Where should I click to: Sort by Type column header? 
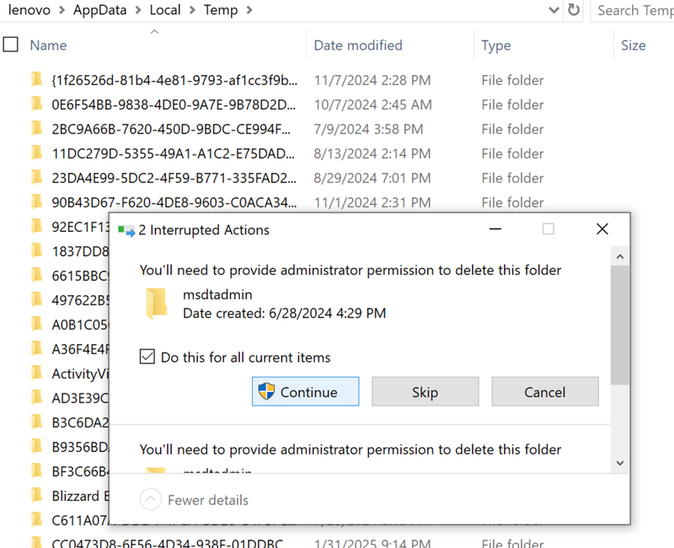[x=496, y=46]
